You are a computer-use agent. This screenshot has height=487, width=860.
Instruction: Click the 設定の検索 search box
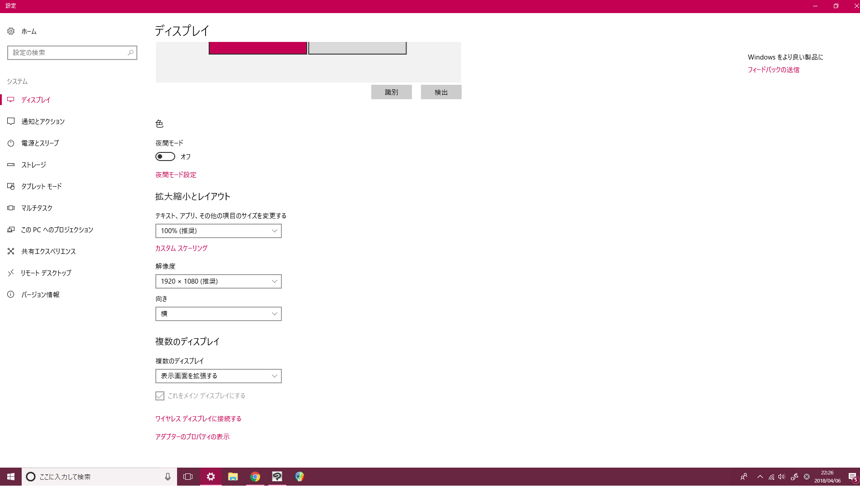[x=72, y=53]
